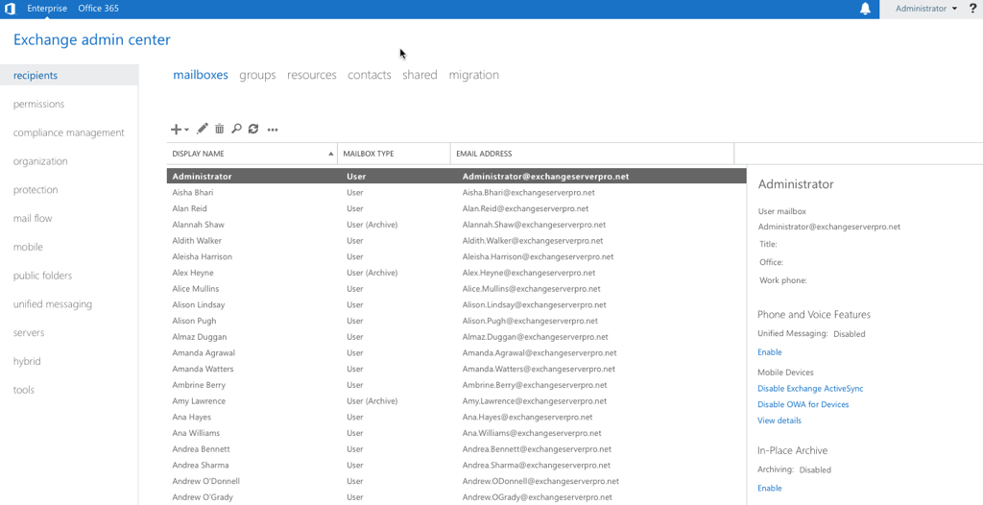Open compliance management section

[69, 133]
